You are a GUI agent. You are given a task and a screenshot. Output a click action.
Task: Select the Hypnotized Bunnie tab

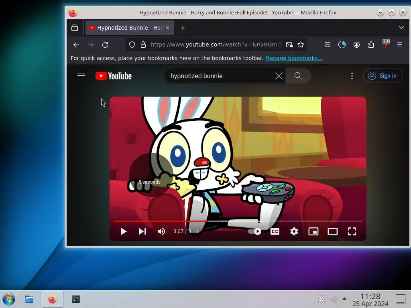click(130, 28)
